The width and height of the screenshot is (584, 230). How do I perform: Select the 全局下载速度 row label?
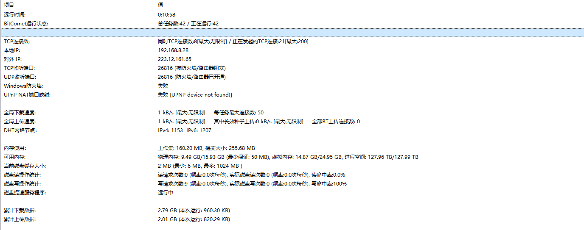(20, 113)
